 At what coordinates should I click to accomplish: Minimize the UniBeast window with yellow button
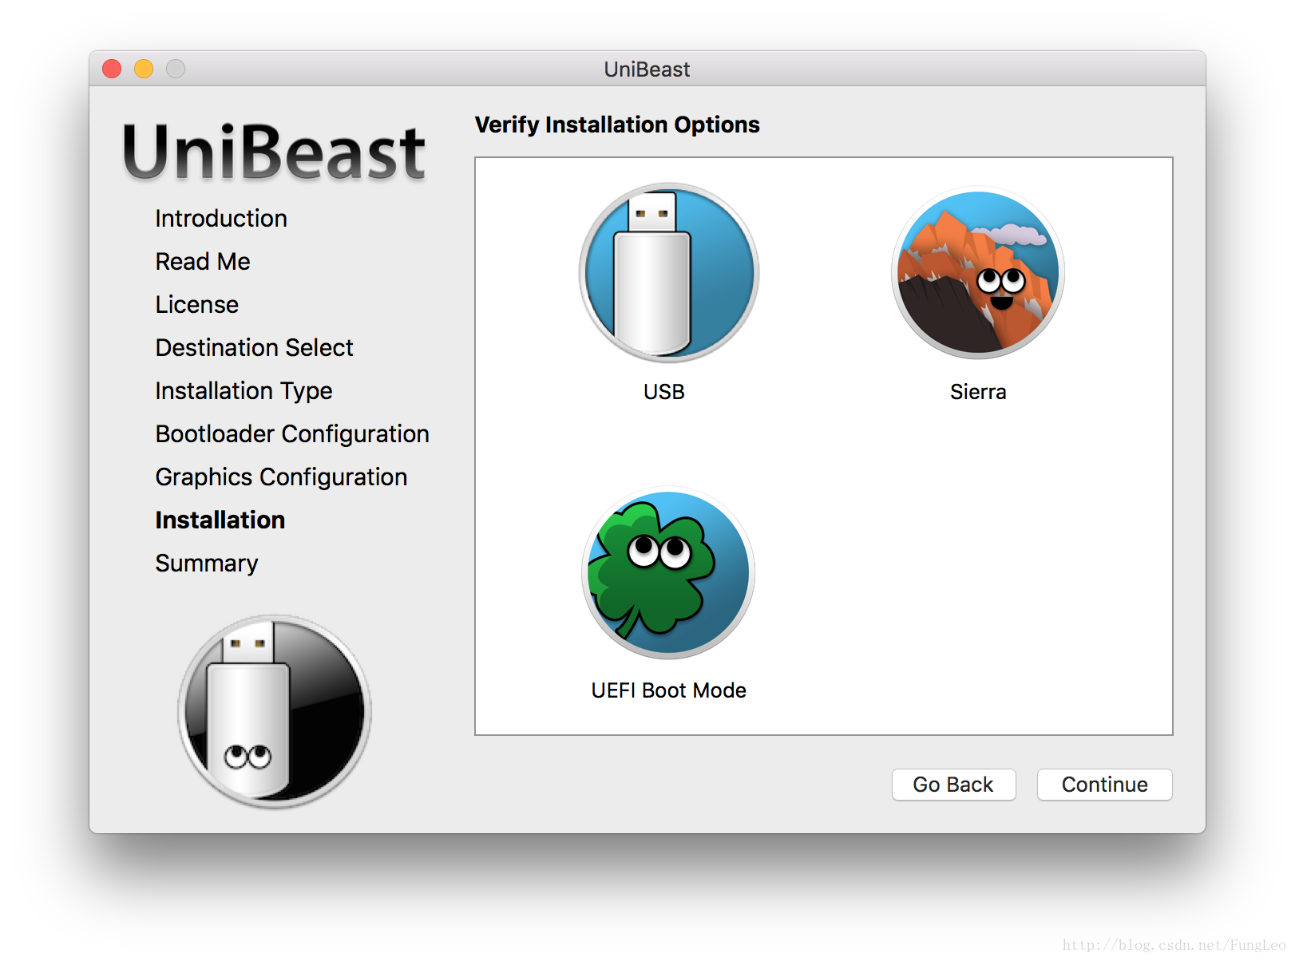(144, 69)
